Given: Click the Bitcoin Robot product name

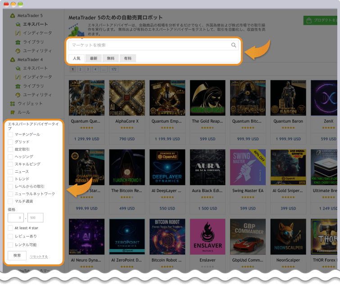Looking at the screenshot, I should [x=167, y=260].
